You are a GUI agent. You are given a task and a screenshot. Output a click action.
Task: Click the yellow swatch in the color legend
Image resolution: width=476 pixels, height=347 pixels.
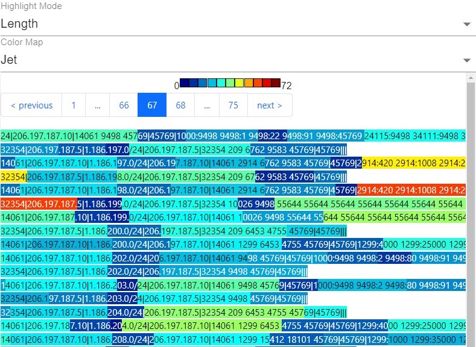tap(240, 83)
